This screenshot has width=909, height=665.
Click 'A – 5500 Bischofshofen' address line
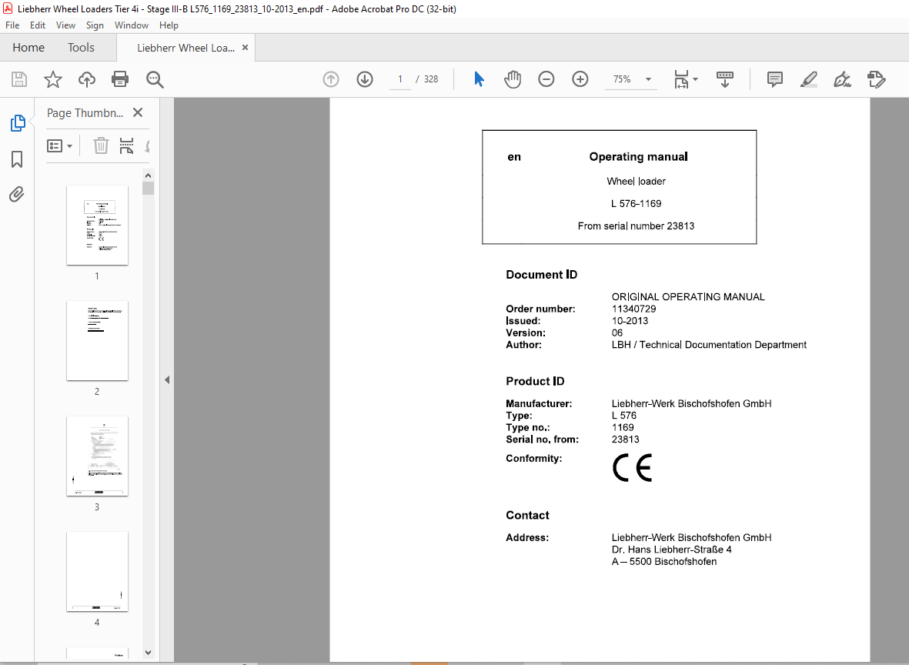(x=664, y=561)
